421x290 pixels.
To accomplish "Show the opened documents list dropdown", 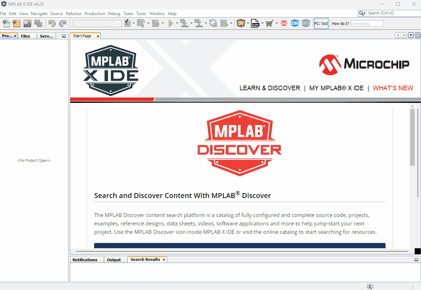I will point(411,35).
